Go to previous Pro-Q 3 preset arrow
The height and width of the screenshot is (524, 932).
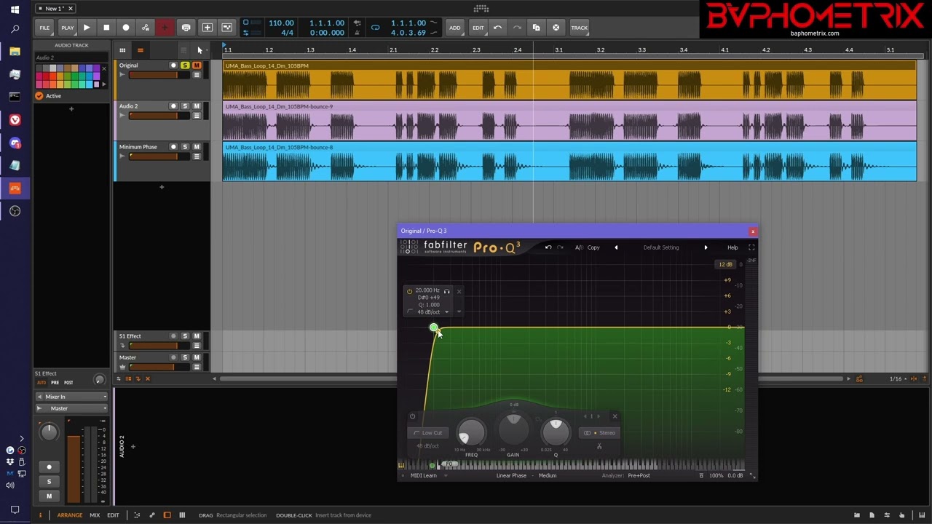(x=616, y=247)
